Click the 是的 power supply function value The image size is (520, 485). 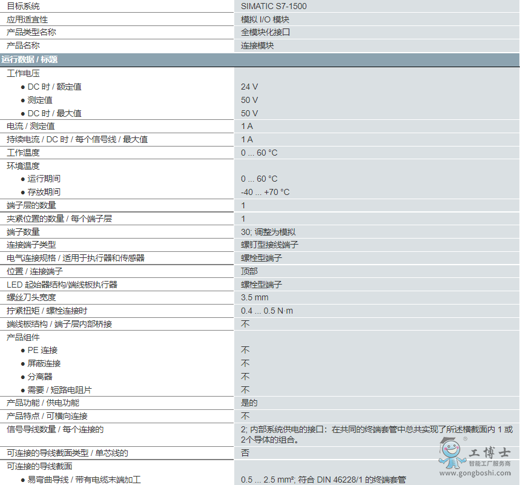(x=249, y=403)
